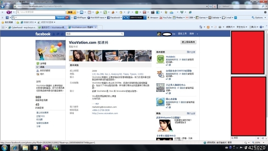
Task: Click the Facebook notifications globe icon
Action: [x=62, y=34]
